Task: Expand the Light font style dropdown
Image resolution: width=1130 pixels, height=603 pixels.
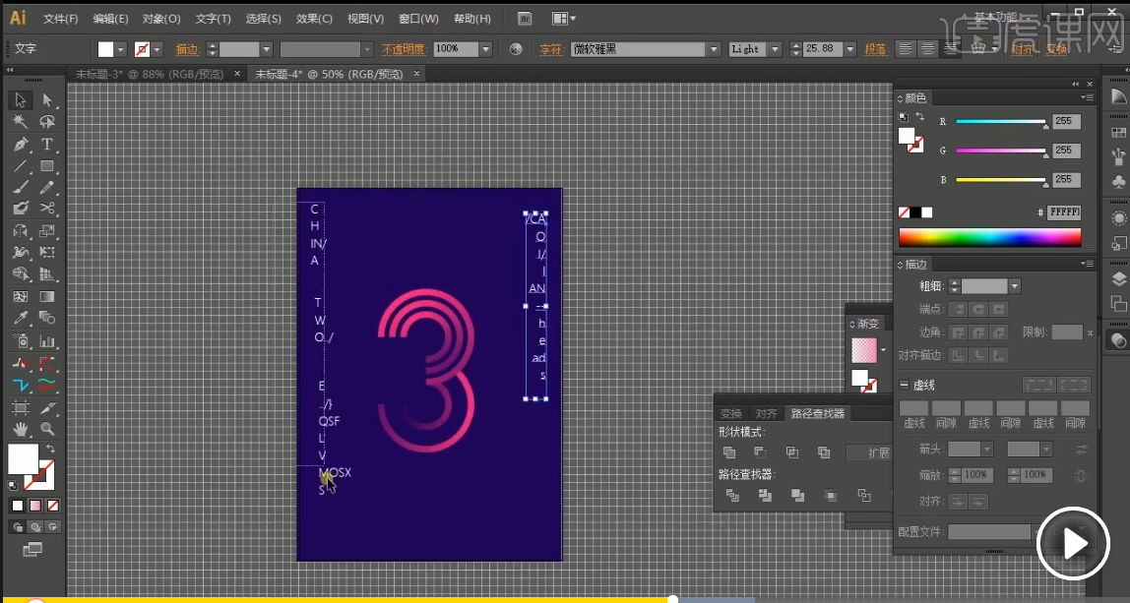Action: [x=774, y=49]
